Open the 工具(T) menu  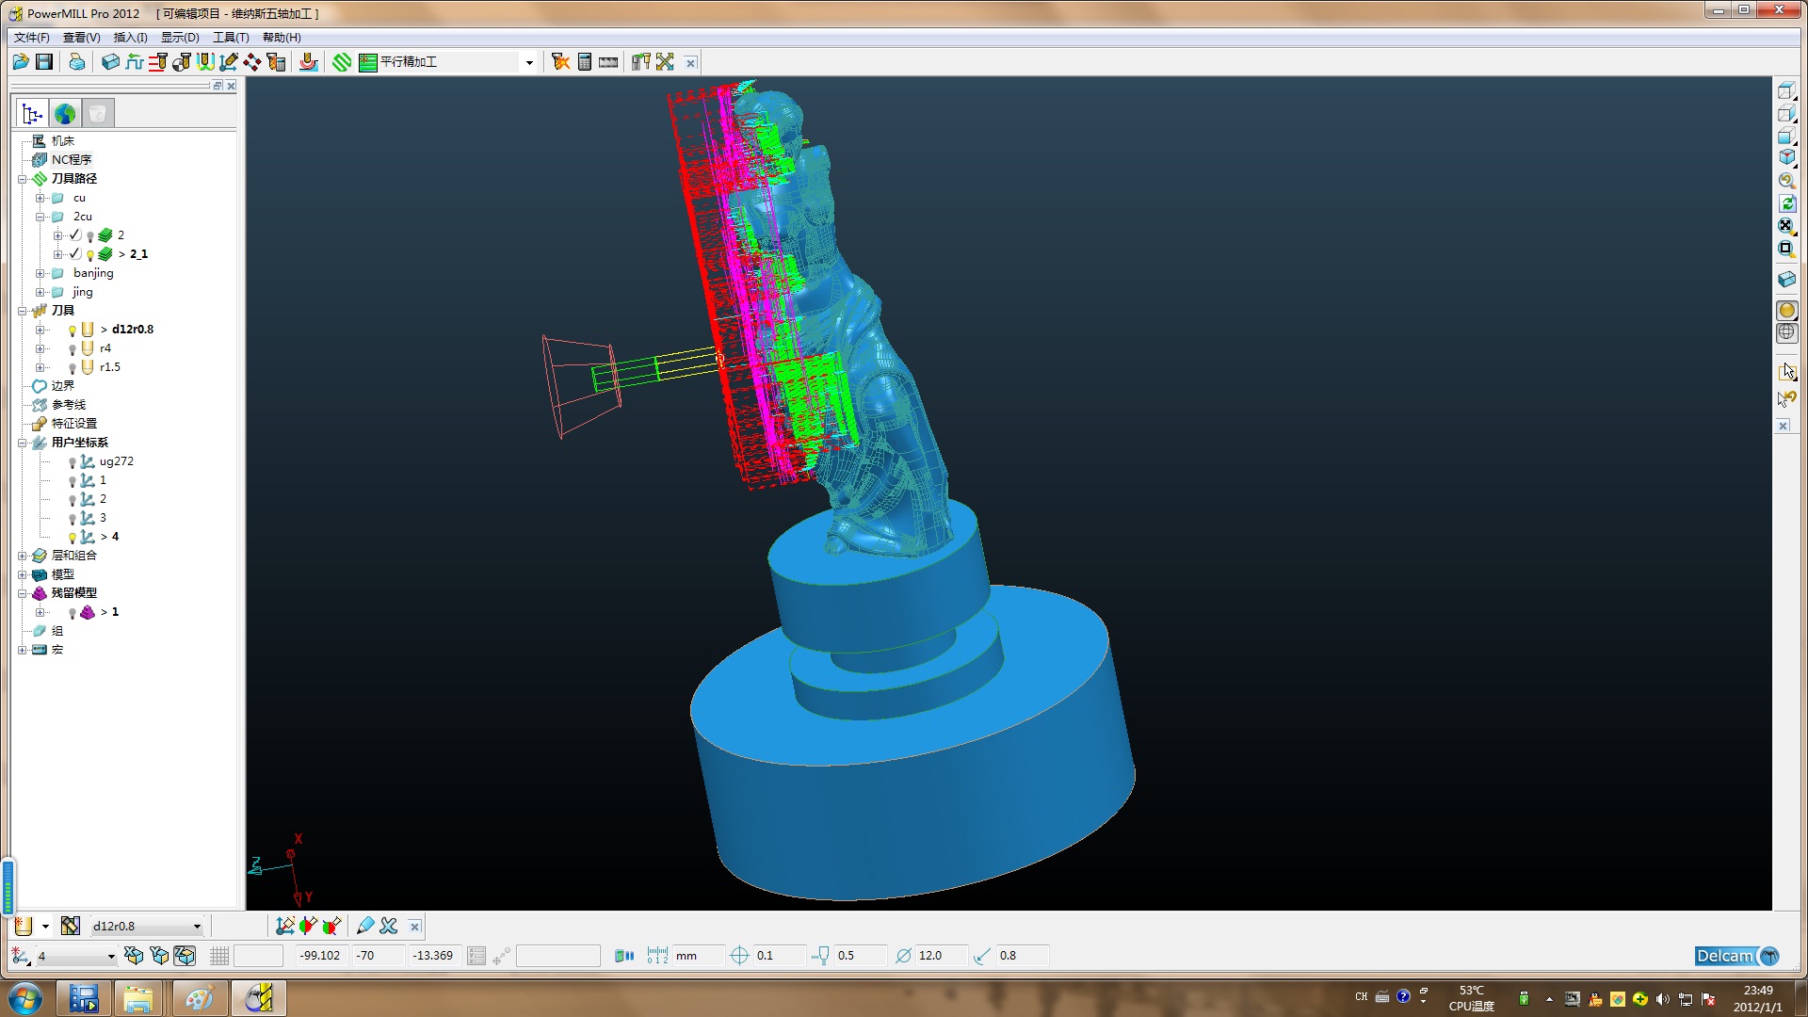231,38
